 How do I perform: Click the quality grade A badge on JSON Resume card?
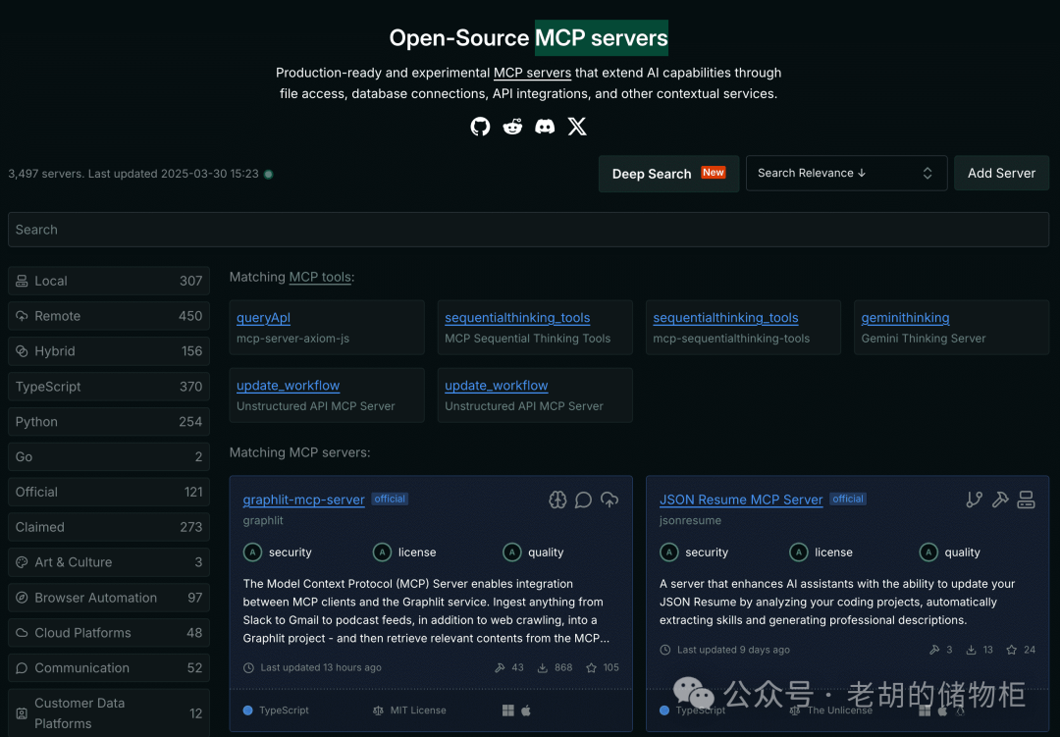(x=928, y=553)
